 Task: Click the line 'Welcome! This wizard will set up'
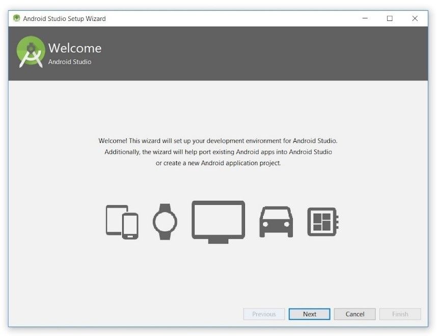(x=218, y=141)
